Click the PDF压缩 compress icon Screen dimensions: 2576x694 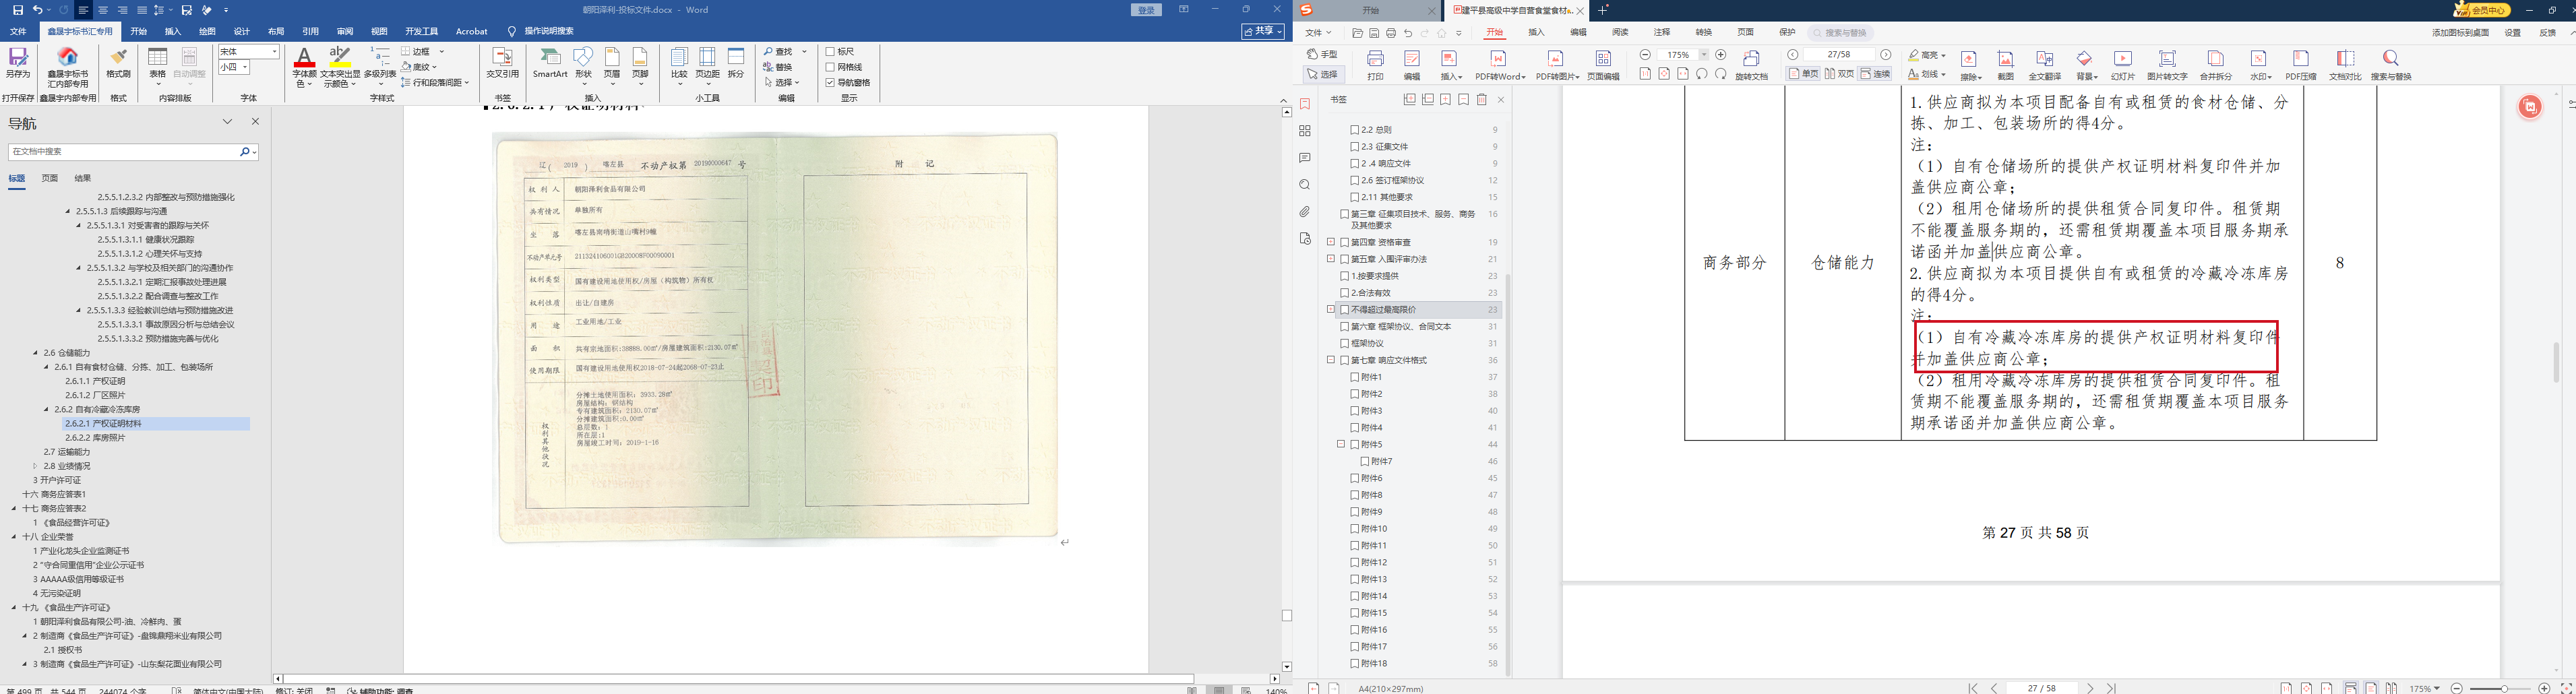click(2300, 63)
